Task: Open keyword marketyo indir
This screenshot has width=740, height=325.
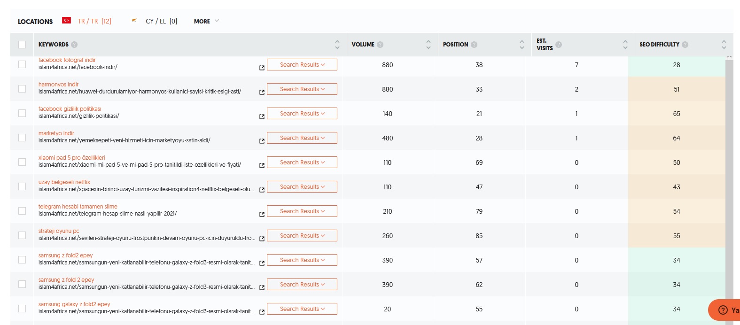Action: coord(56,133)
